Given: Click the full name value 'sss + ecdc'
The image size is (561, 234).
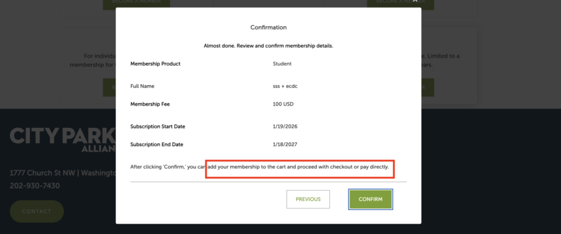Looking at the screenshot, I should (x=284, y=86).
